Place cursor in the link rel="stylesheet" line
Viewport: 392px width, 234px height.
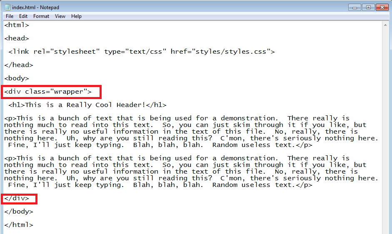point(142,52)
